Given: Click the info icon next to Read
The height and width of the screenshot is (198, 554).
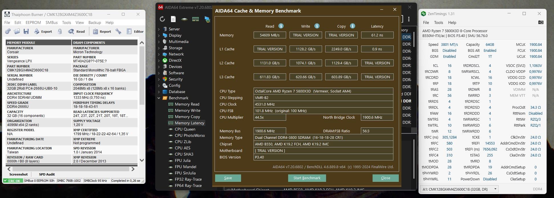Looking at the screenshot, I should [281, 26].
